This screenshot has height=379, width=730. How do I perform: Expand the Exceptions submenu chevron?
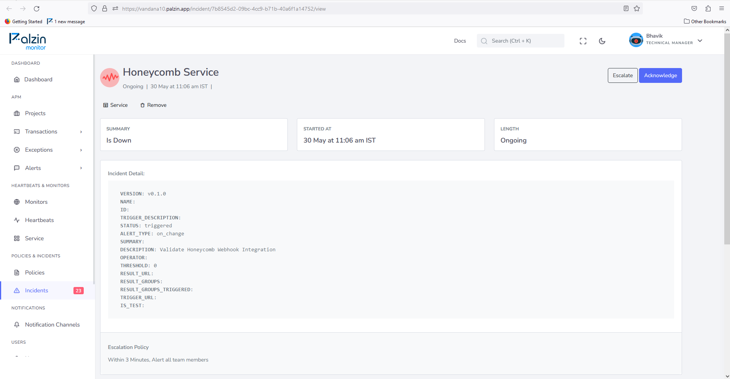[81, 150]
